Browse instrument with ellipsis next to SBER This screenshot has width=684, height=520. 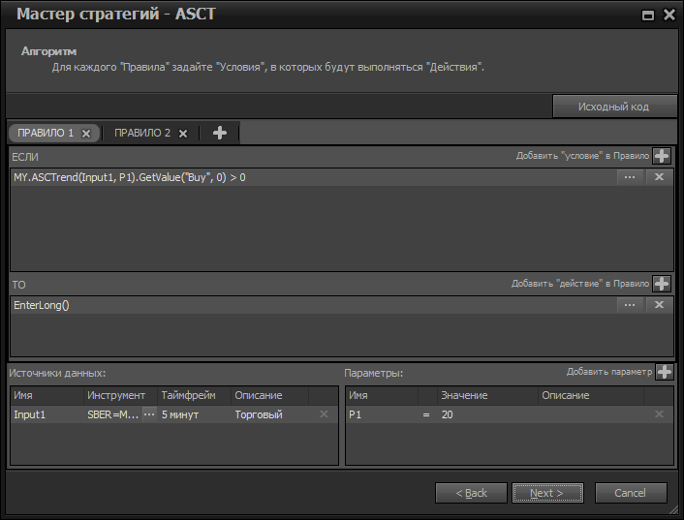tap(149, 414)
